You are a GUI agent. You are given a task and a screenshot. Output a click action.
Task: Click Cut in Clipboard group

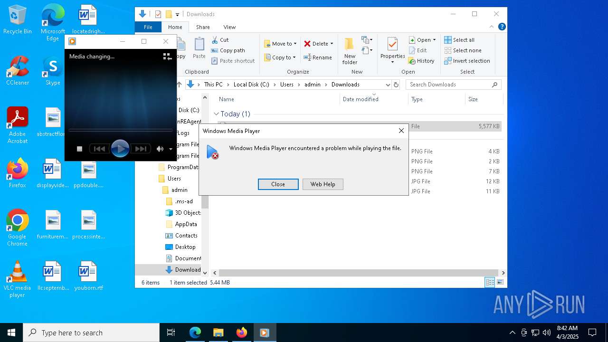pos(220,40)
